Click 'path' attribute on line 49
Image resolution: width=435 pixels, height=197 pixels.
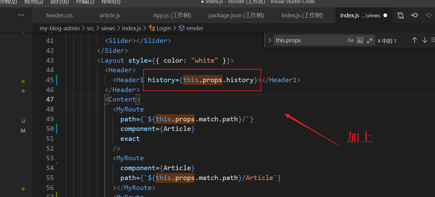click(x=128, y=119)
